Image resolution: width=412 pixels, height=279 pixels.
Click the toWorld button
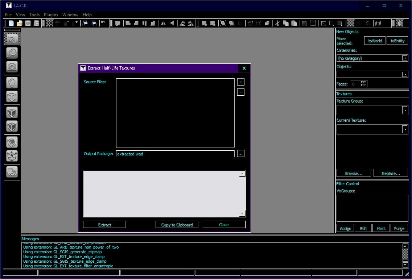pos(375,41)
